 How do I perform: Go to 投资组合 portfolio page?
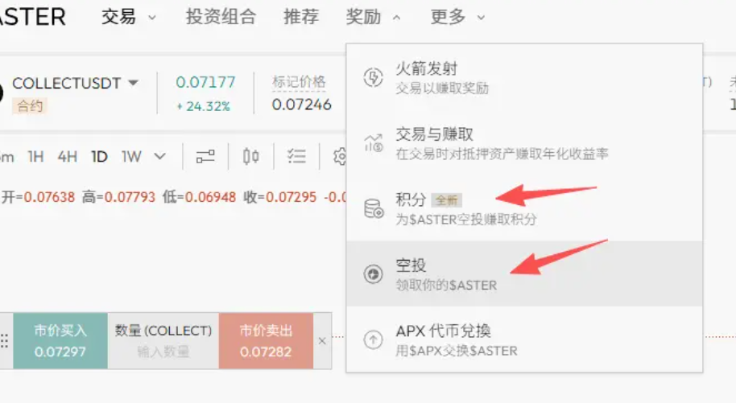(221, 18)
